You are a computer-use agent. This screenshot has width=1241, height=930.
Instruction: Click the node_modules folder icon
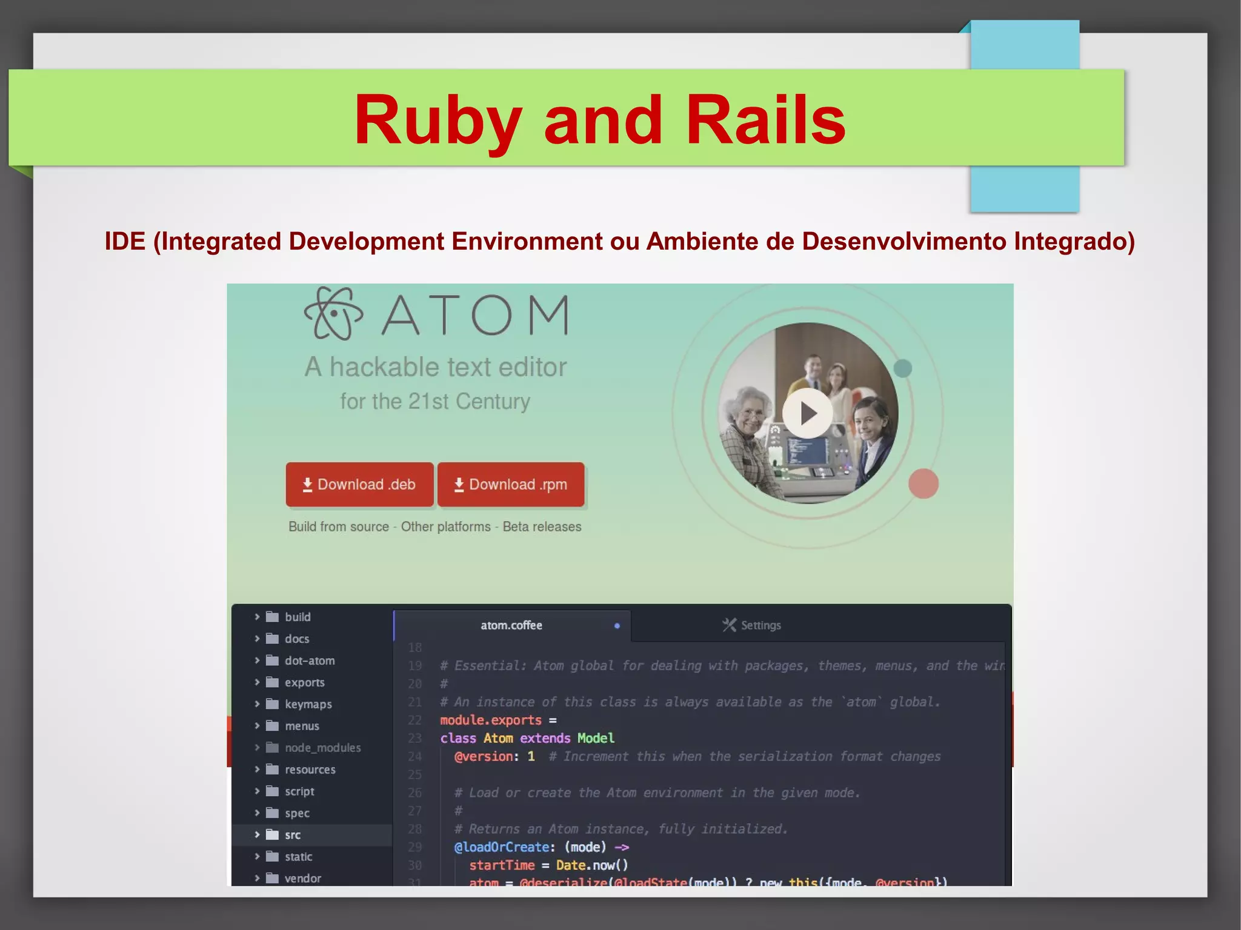click(x=273, y=748)
